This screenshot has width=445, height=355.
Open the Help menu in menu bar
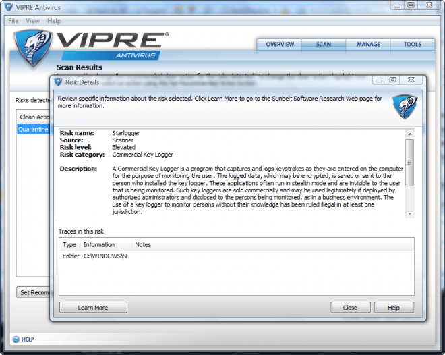coord(54,21)
